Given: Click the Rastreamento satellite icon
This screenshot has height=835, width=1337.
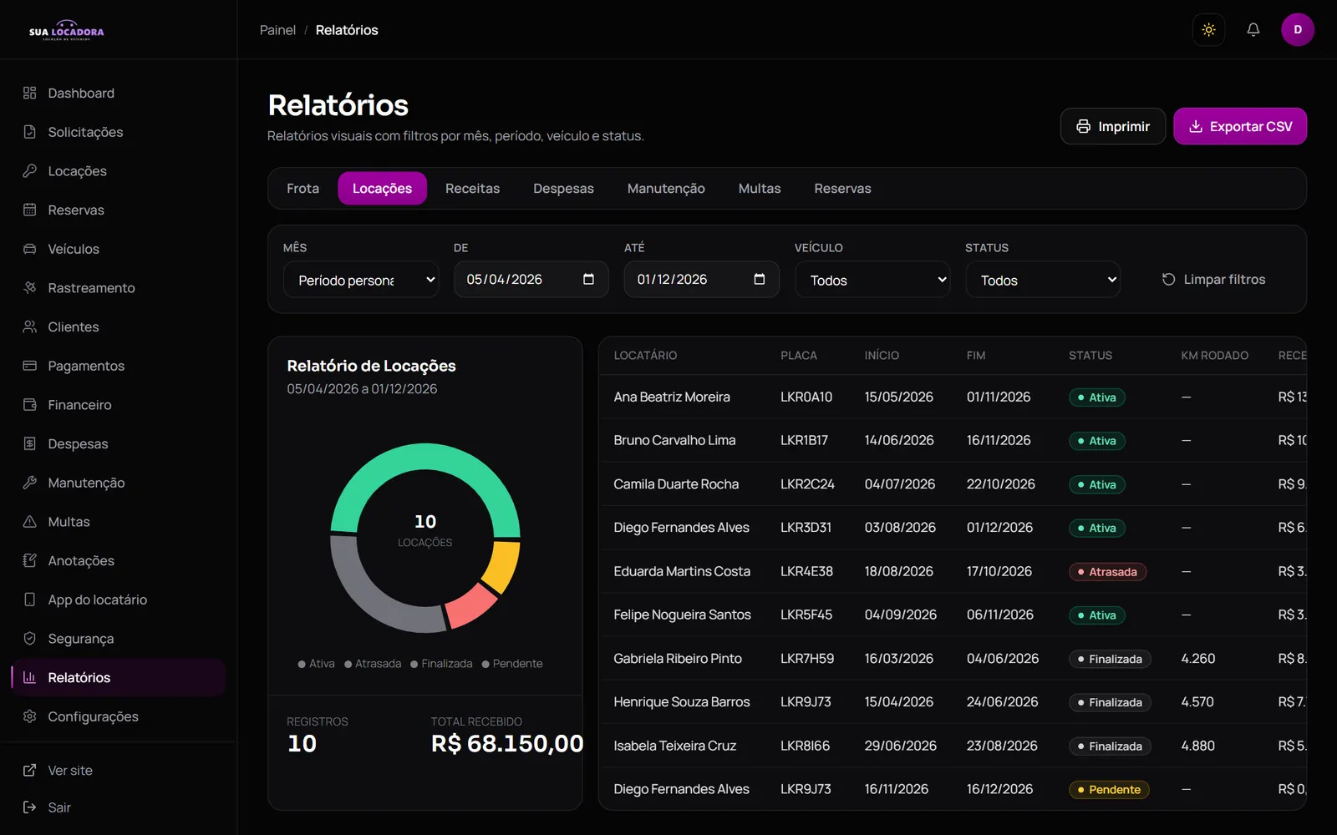Looking at the screenshot, I should pos(30,287).
